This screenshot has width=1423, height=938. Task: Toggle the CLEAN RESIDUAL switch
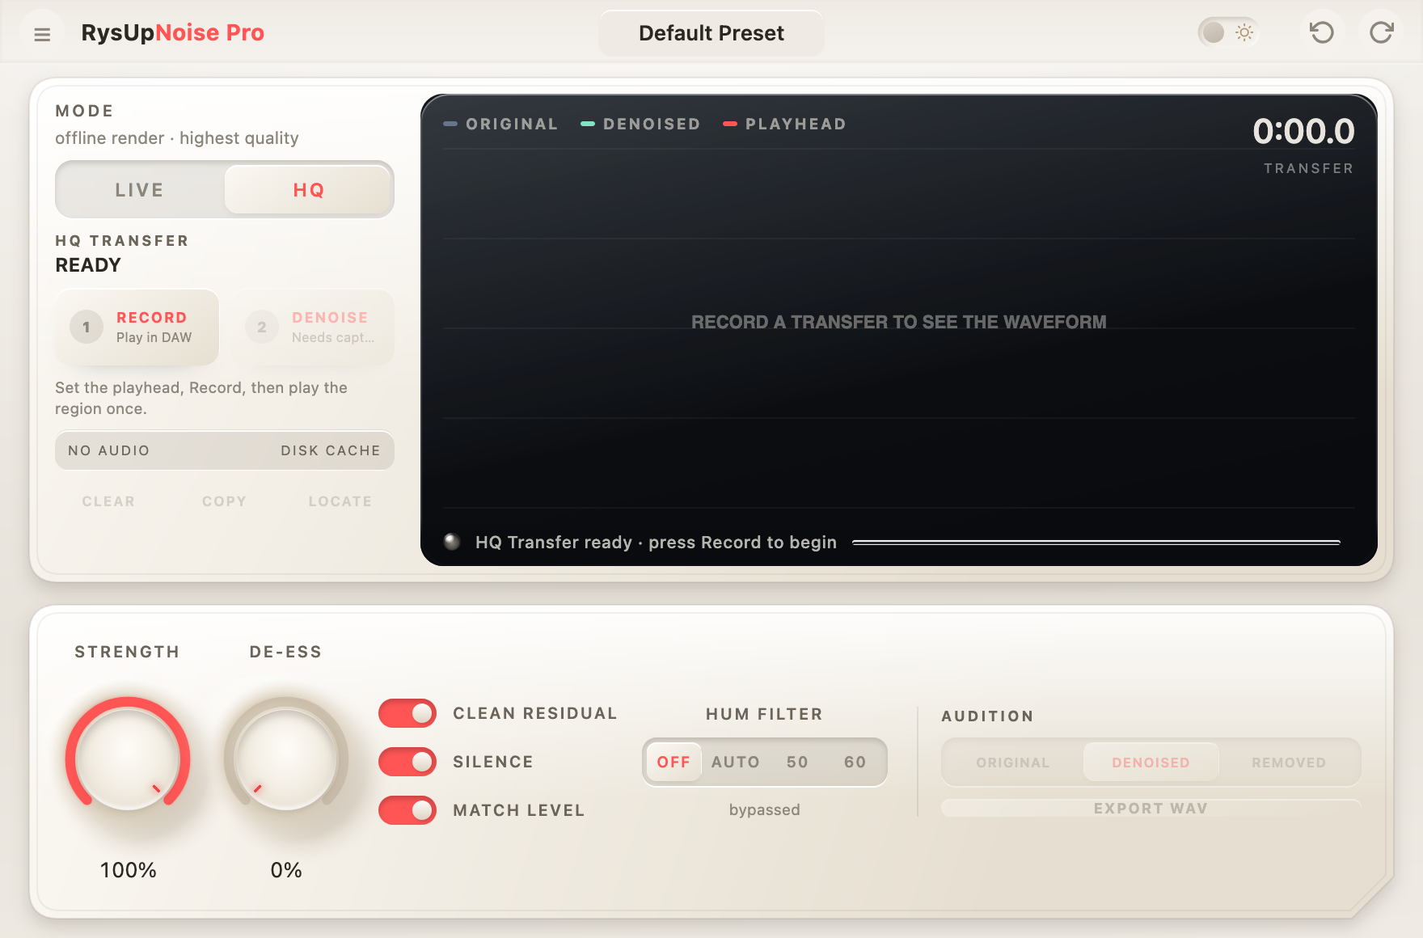pyautogui.click(x=407, y=713)
